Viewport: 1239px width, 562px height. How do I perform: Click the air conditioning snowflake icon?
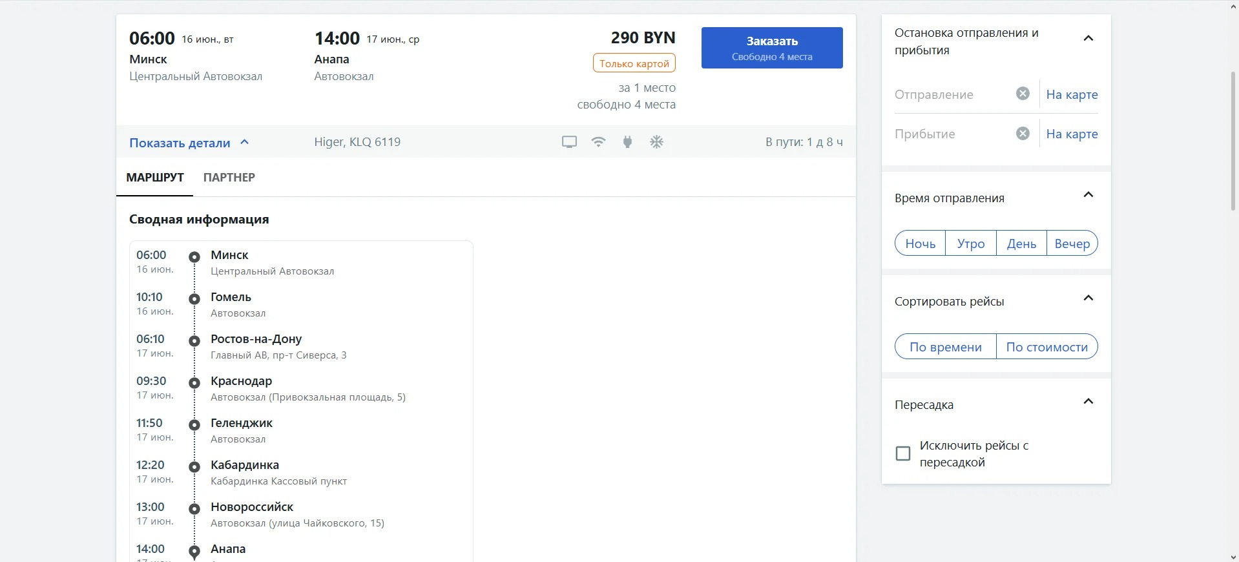656,142
